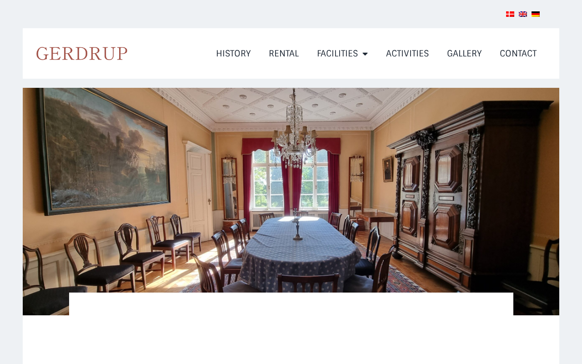Click the carved wooden cabinet in the photo

[x=471, y=191]
